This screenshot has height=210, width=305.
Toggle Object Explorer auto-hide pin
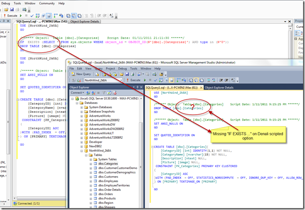[x=138, y=87]
